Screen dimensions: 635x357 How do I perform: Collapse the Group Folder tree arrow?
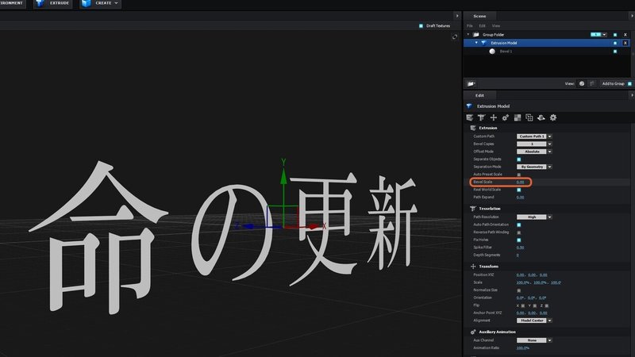click(468, 35)
